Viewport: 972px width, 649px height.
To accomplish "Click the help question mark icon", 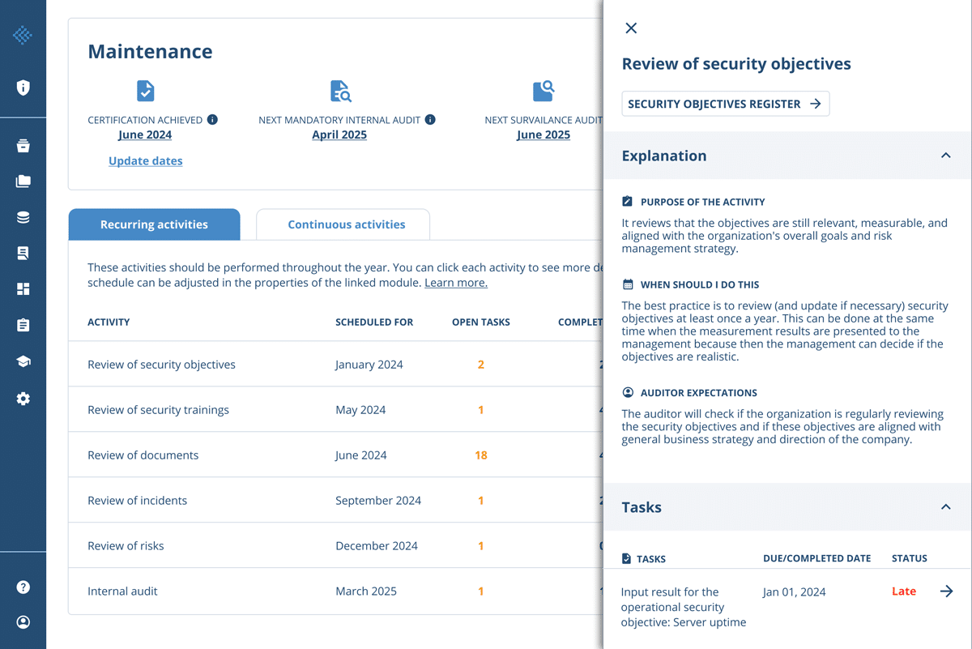I will pos(23,587).
